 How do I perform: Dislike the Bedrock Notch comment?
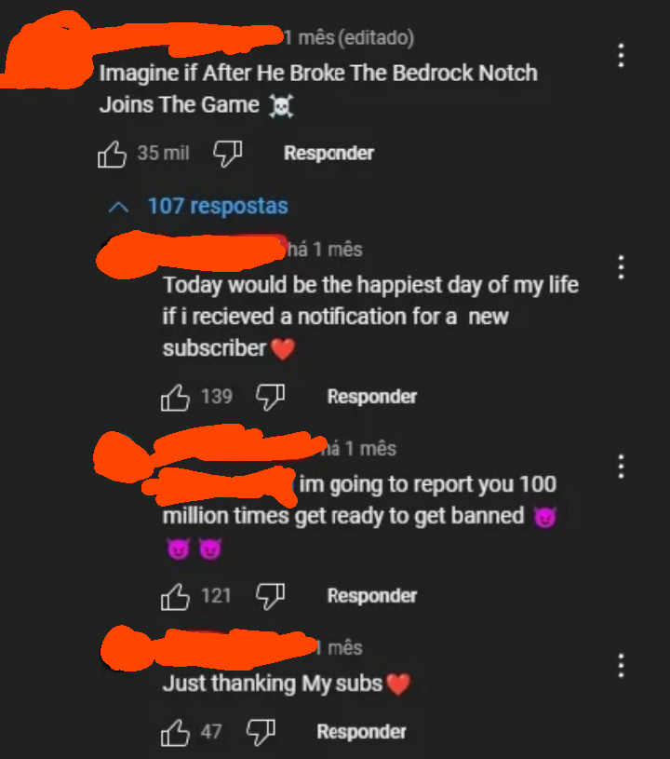click(x=228, y=154)
